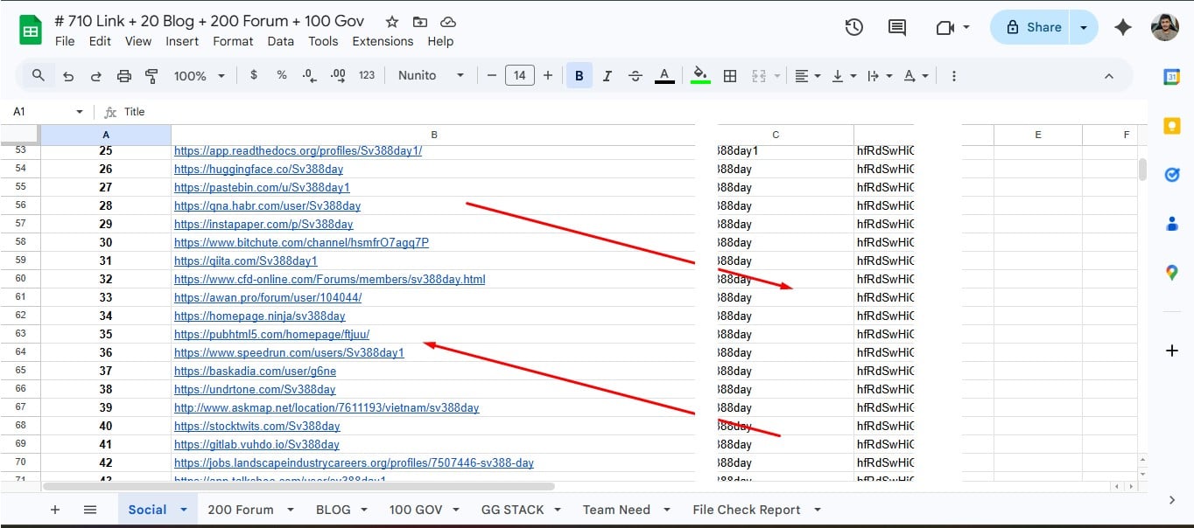The height and width of the screenshot is (528, 1194).
Task: Apply currency format icon
Action: click(254, 75)
